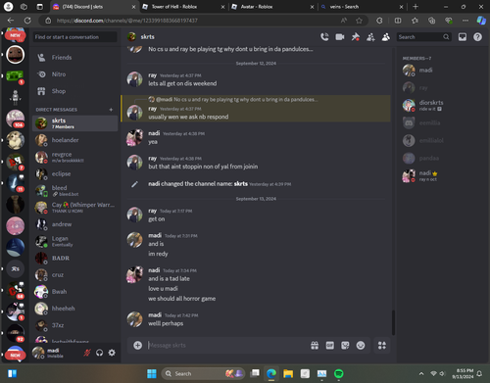Open File Explorer from the taskbar
Screen dimensions: 490x383
(x=288, y=373)
